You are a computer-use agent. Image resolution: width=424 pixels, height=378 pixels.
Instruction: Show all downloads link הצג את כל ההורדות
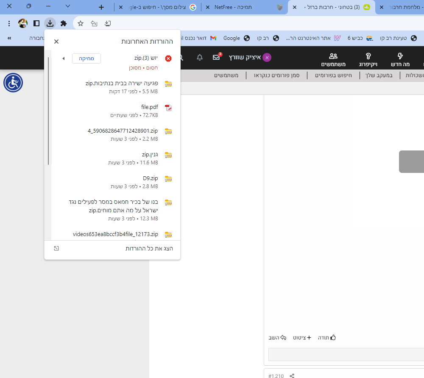tap(149, 248)
